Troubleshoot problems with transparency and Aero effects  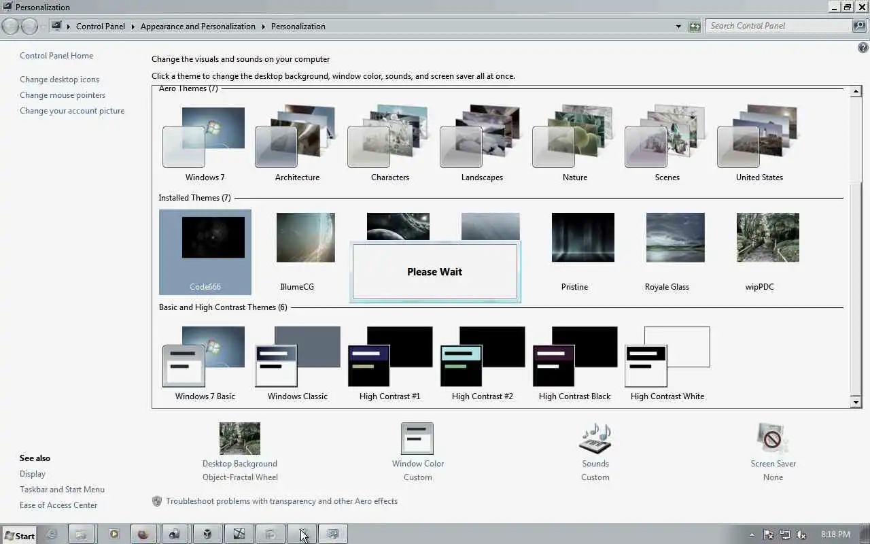coord(281,501)
